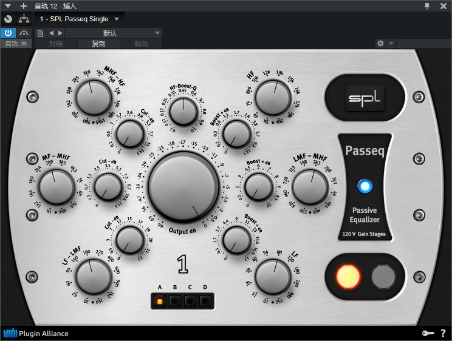Click the round dial icon beside the routing icon
Image resolution: width=452 pixels, height=341 pixels.
click(8, 19)
